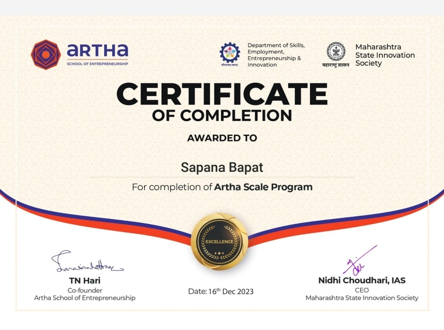Click 'Artha Scale Program' bold text
444x330 pixels.
point(263,187)
